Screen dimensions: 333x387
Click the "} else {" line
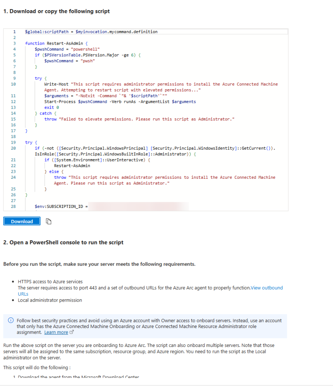click(x=54, y=172)
